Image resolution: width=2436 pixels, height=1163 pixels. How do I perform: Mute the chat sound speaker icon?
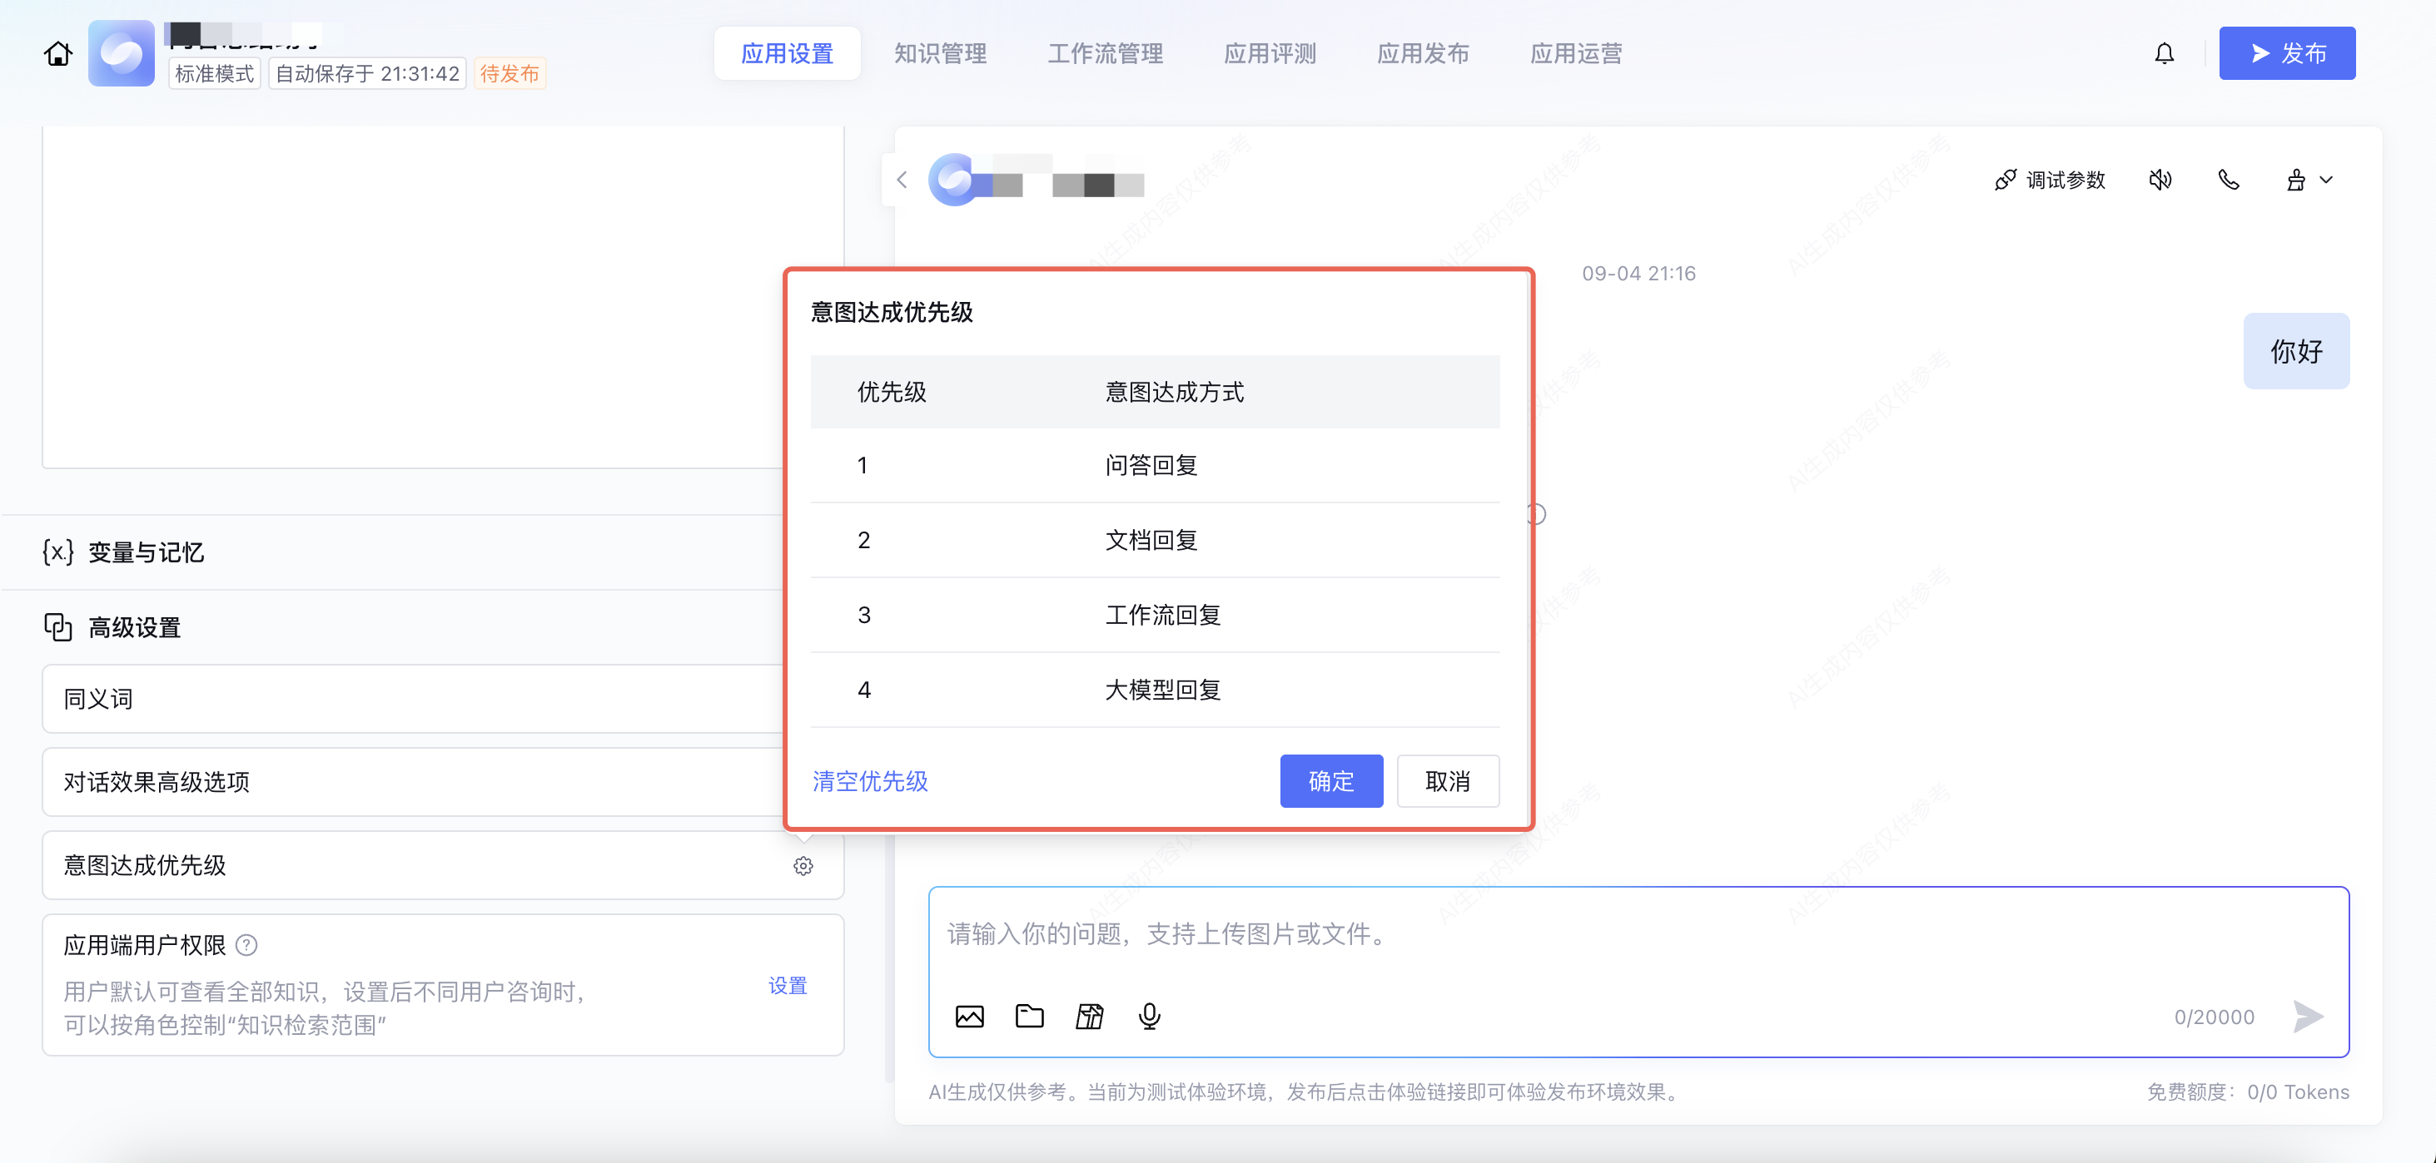coord(2160,180)
